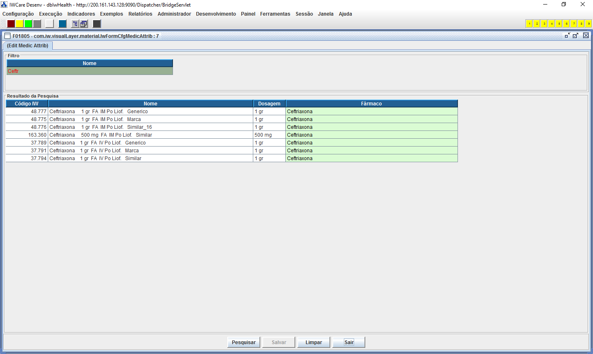
Task: Click the tree structure toolbar icon
Action: point(75,24)
